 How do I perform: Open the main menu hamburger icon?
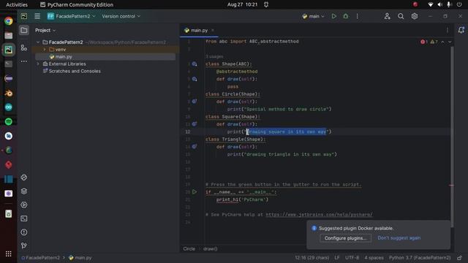37,16
